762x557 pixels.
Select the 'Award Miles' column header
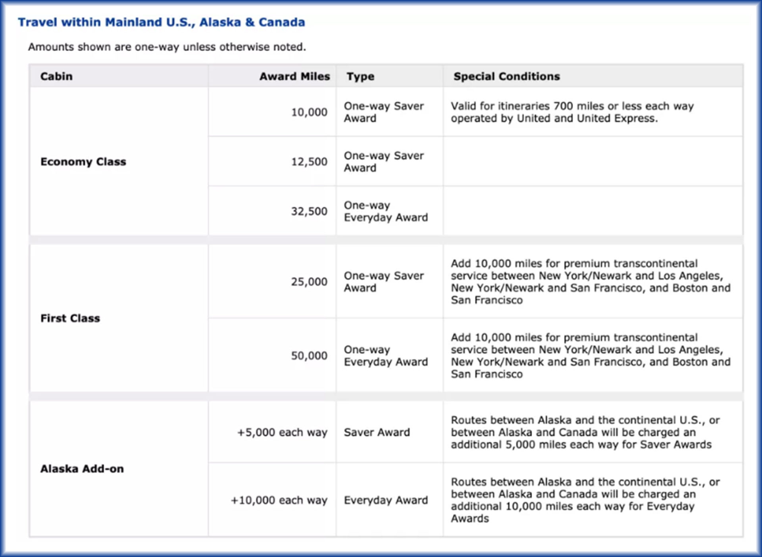point(294,76)
